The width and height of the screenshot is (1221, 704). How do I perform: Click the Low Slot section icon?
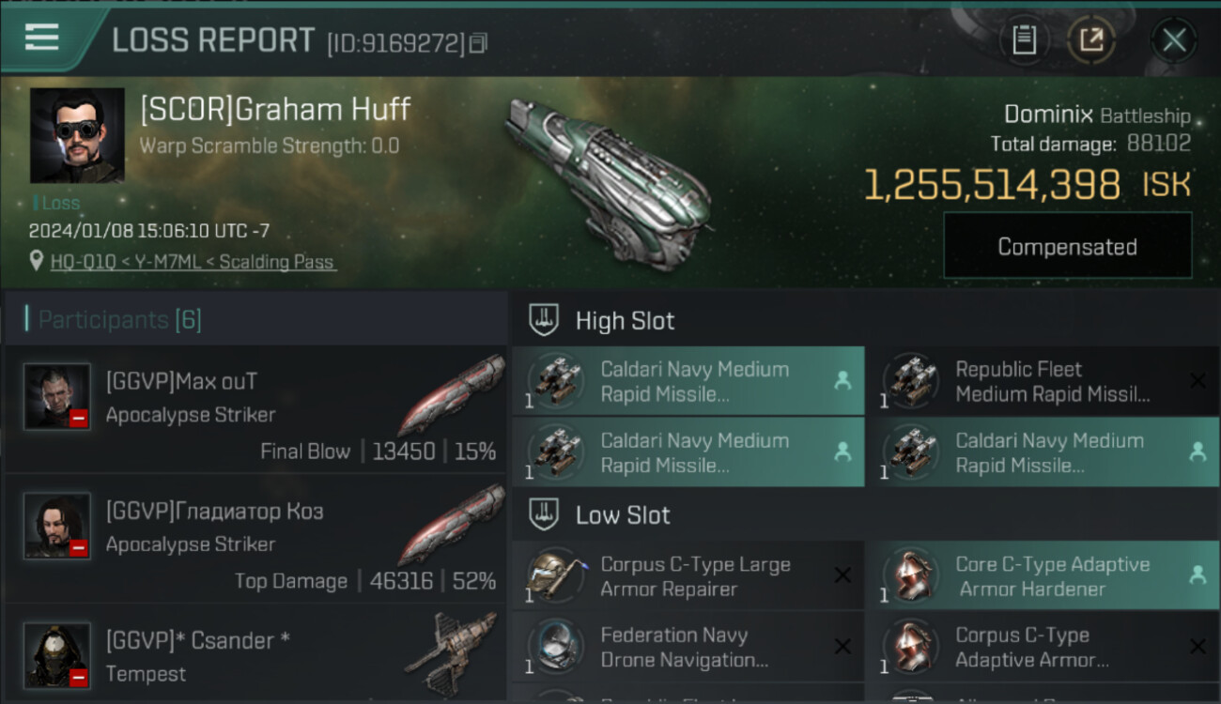[545, 514]
